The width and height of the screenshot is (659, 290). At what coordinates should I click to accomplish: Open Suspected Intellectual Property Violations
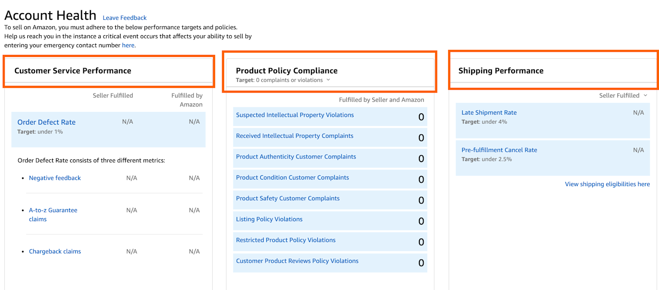point(295,115)
